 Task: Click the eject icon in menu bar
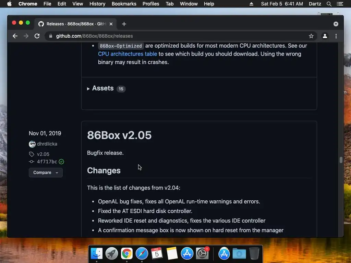click(251, 4)
